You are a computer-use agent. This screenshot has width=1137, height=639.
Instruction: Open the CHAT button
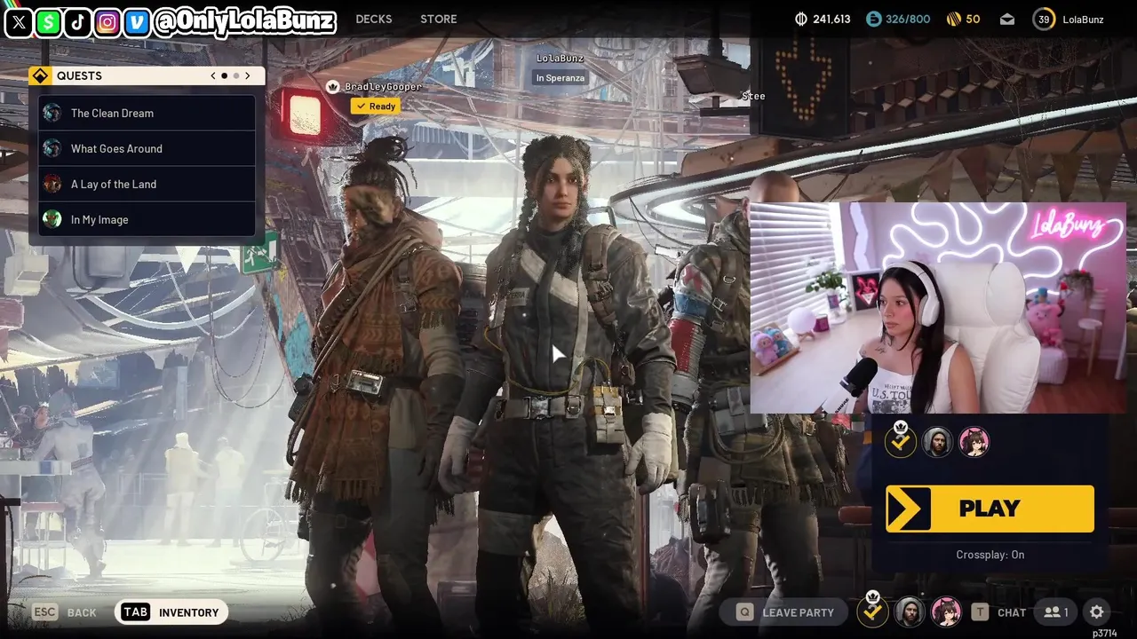click(x=1012, y=612)
